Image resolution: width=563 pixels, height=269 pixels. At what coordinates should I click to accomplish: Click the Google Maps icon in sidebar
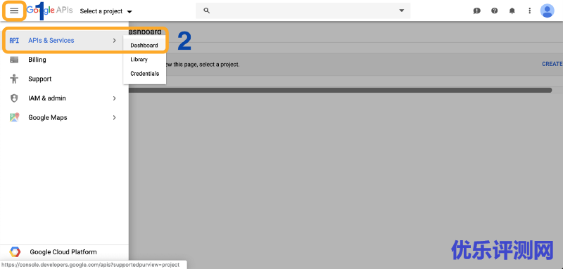click(14, 117)
